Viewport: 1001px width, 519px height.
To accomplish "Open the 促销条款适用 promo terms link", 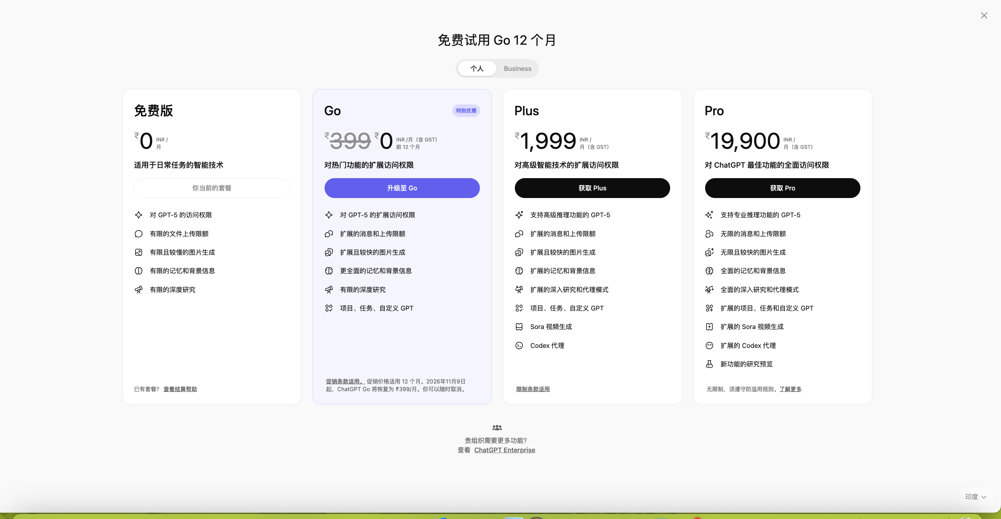I will [x=345, y=381].
